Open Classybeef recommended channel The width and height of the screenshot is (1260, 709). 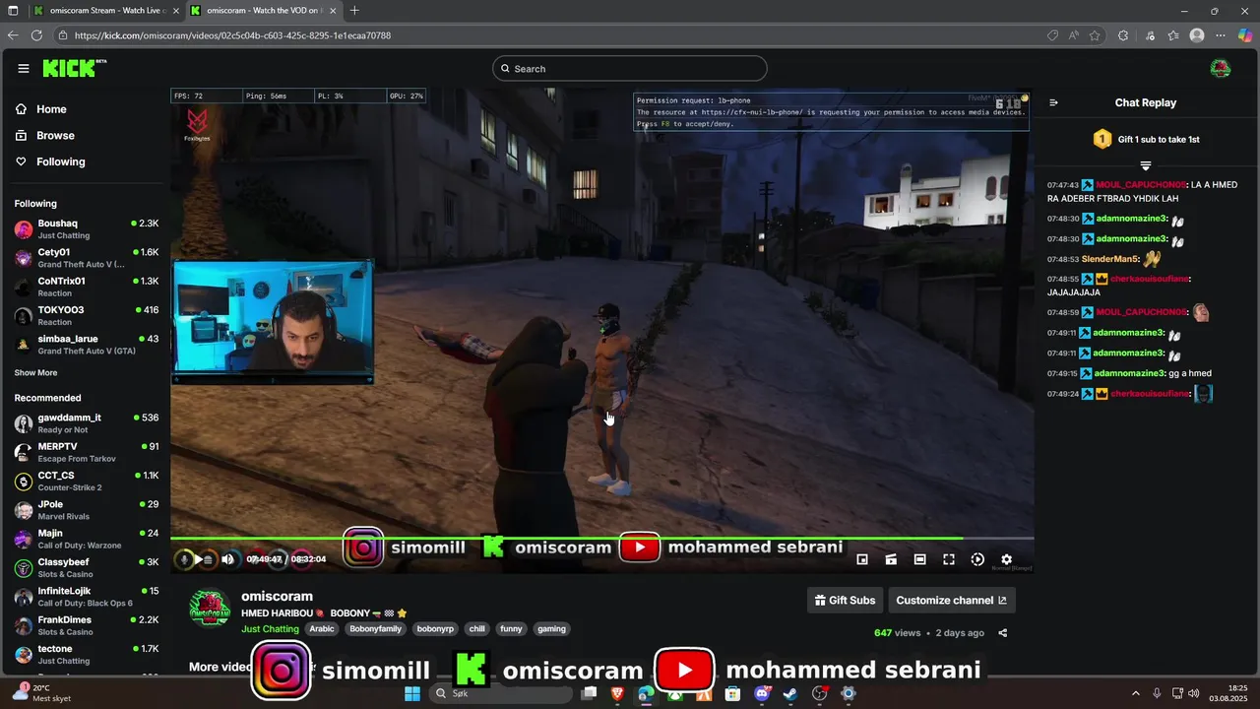[87, 568]
